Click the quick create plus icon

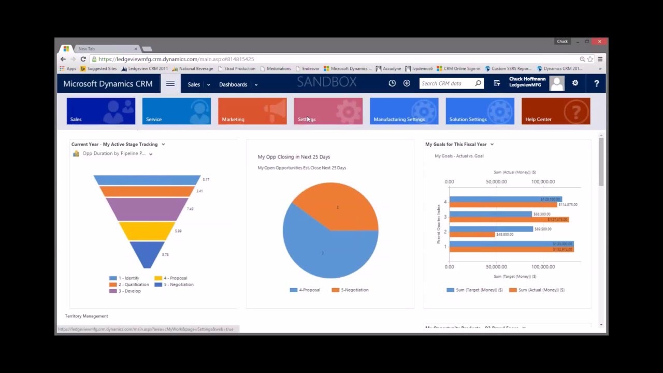(407, 83)
